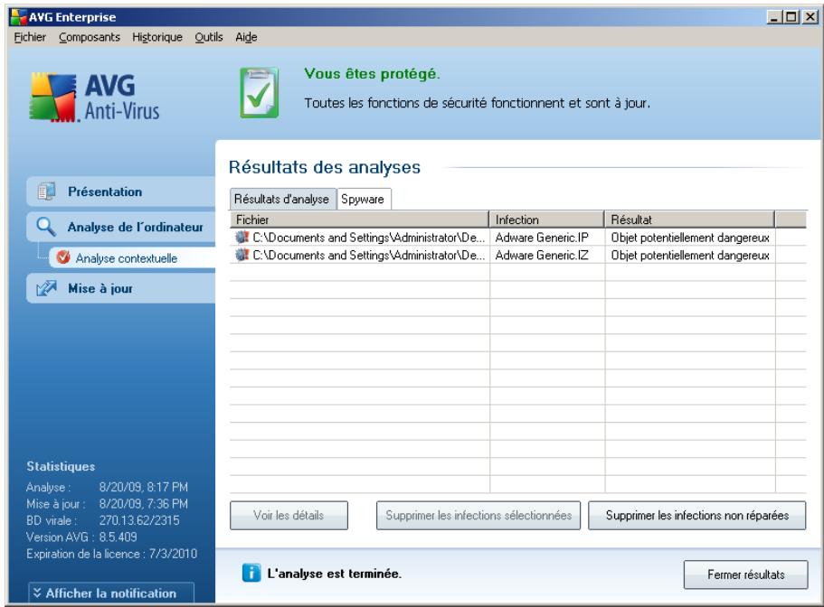This screenshot has width=824, height=607.
Task: Click the Analyse contextuelle red check icon
Action: click(x=63, y=257)
